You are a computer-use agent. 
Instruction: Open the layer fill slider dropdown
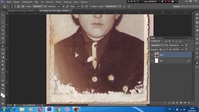(186, 49)
